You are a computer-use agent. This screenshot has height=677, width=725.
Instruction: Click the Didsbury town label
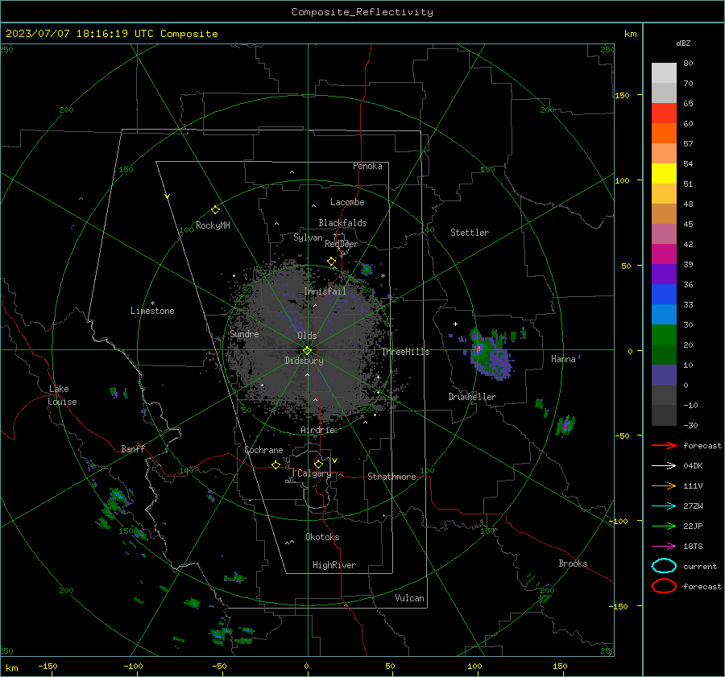(304, 361)
